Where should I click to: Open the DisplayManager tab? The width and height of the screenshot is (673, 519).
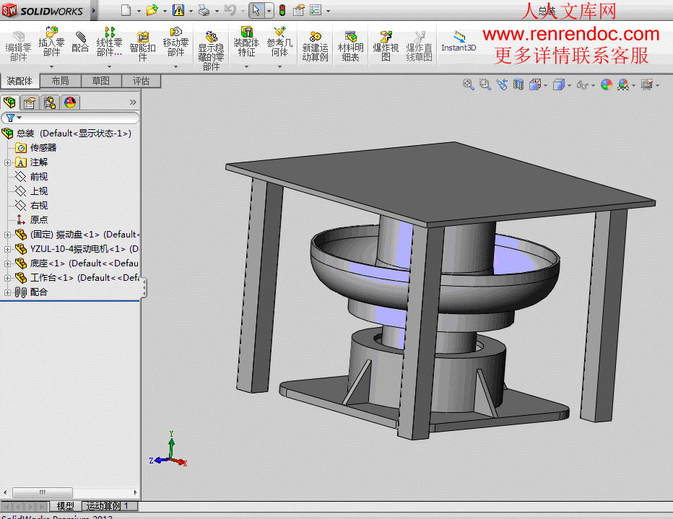click(x=70, y=103)
